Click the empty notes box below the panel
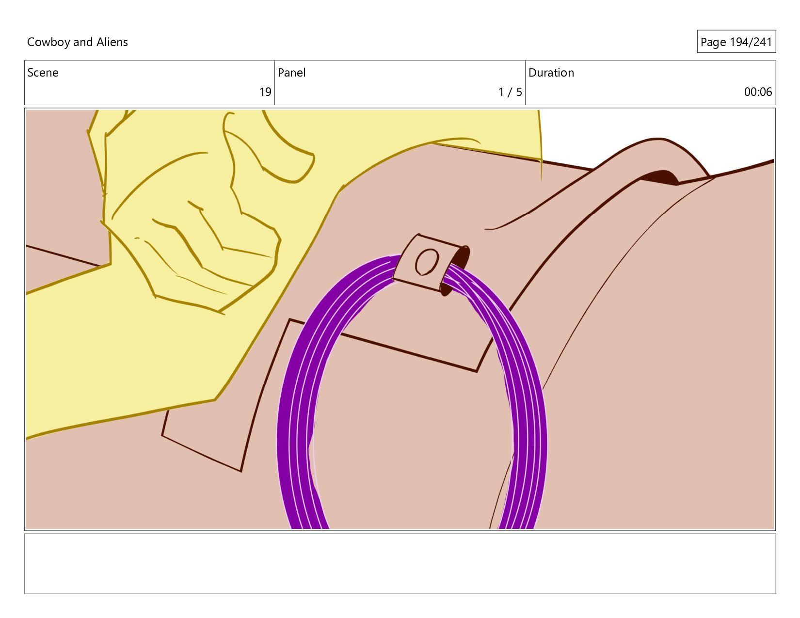Screen dimensions: 800x618 click(x=400, y=564)
